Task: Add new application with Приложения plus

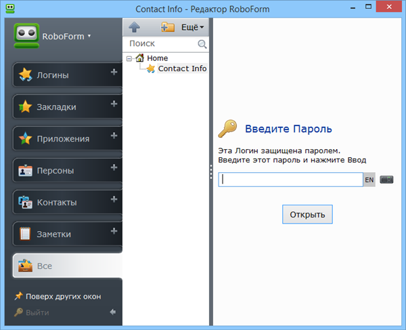Action: [x=114, y=136]
